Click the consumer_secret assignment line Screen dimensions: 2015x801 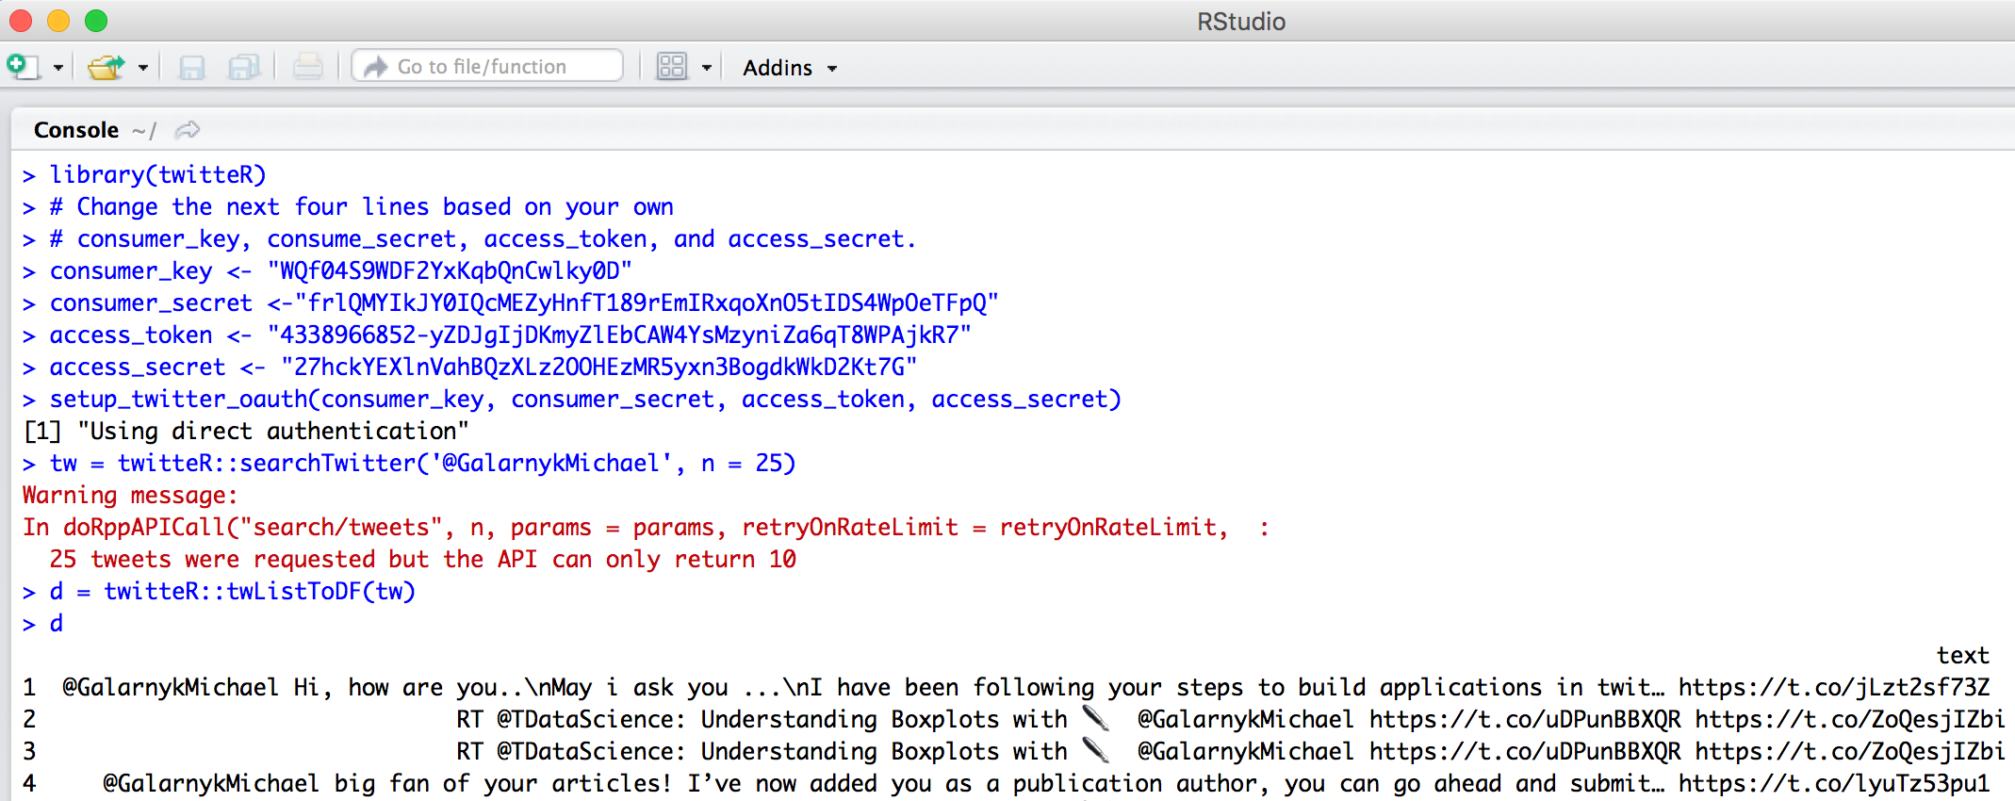pyautogui.click(x=511, y=302)
